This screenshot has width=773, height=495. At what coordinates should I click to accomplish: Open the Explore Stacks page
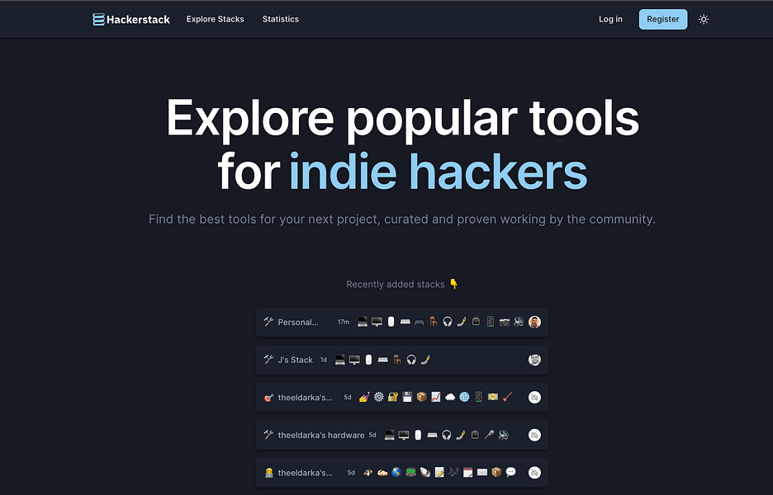(x=215, y=18)
